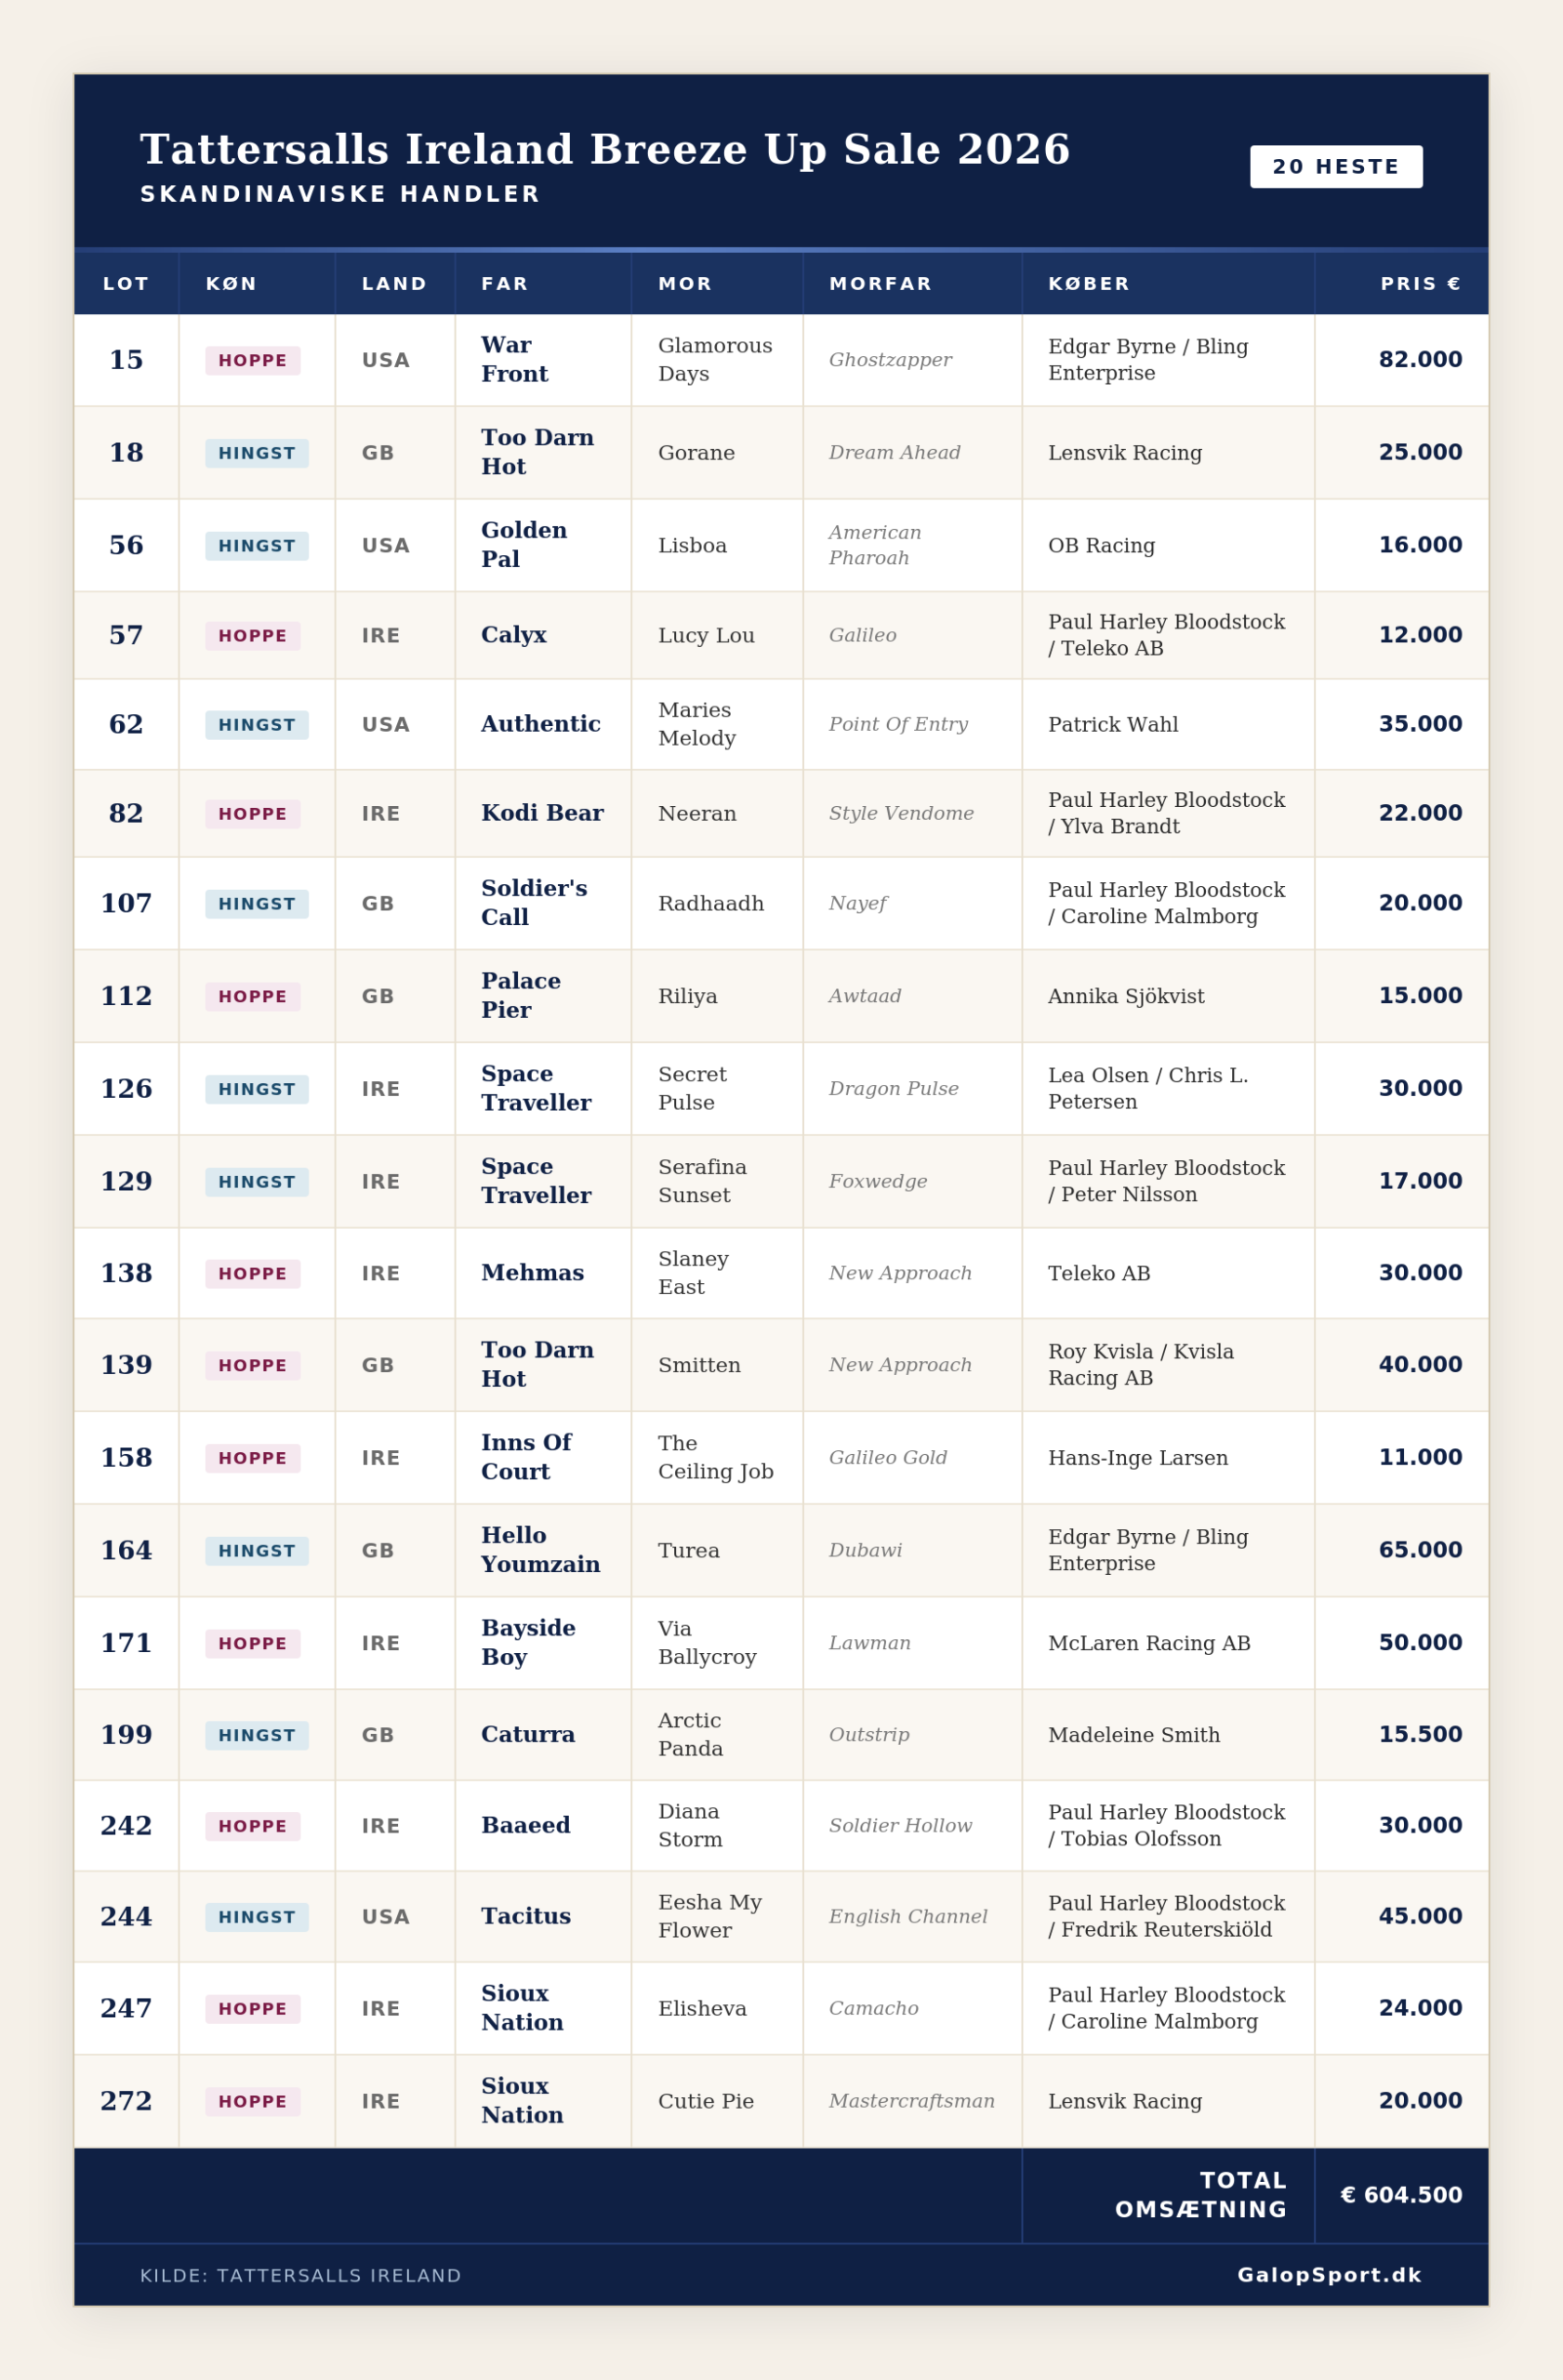
Task: Select sire Hello Youmzain
Action: pyautogui.click(x=540, y=1550)
